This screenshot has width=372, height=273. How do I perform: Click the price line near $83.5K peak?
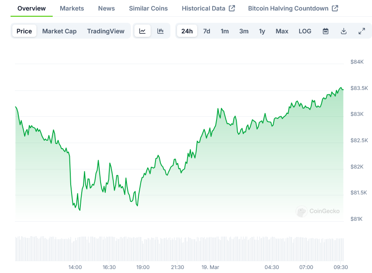[340, 88]
